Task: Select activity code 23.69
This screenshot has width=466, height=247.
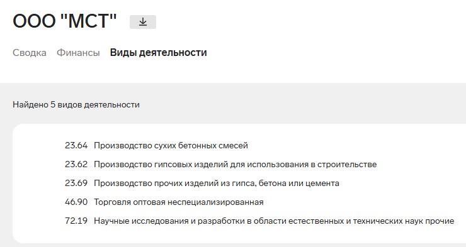Action: pyautogui.click(x=76, y=184)
